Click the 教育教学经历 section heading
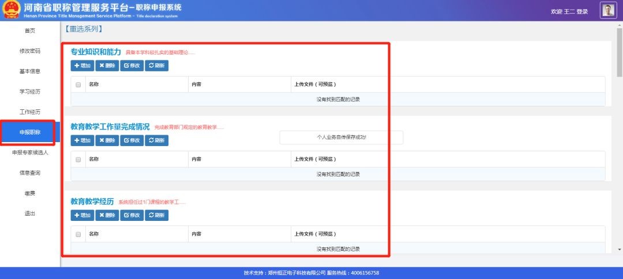Image resolution: width=623 pixels, height=279 pixels. pyautogui.click(x=92, y=202)
